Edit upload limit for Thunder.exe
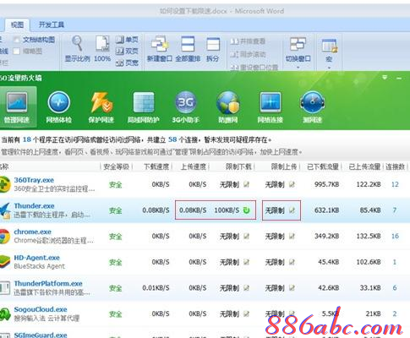Viewport: 410px width, 338px height. coord(292,210)
